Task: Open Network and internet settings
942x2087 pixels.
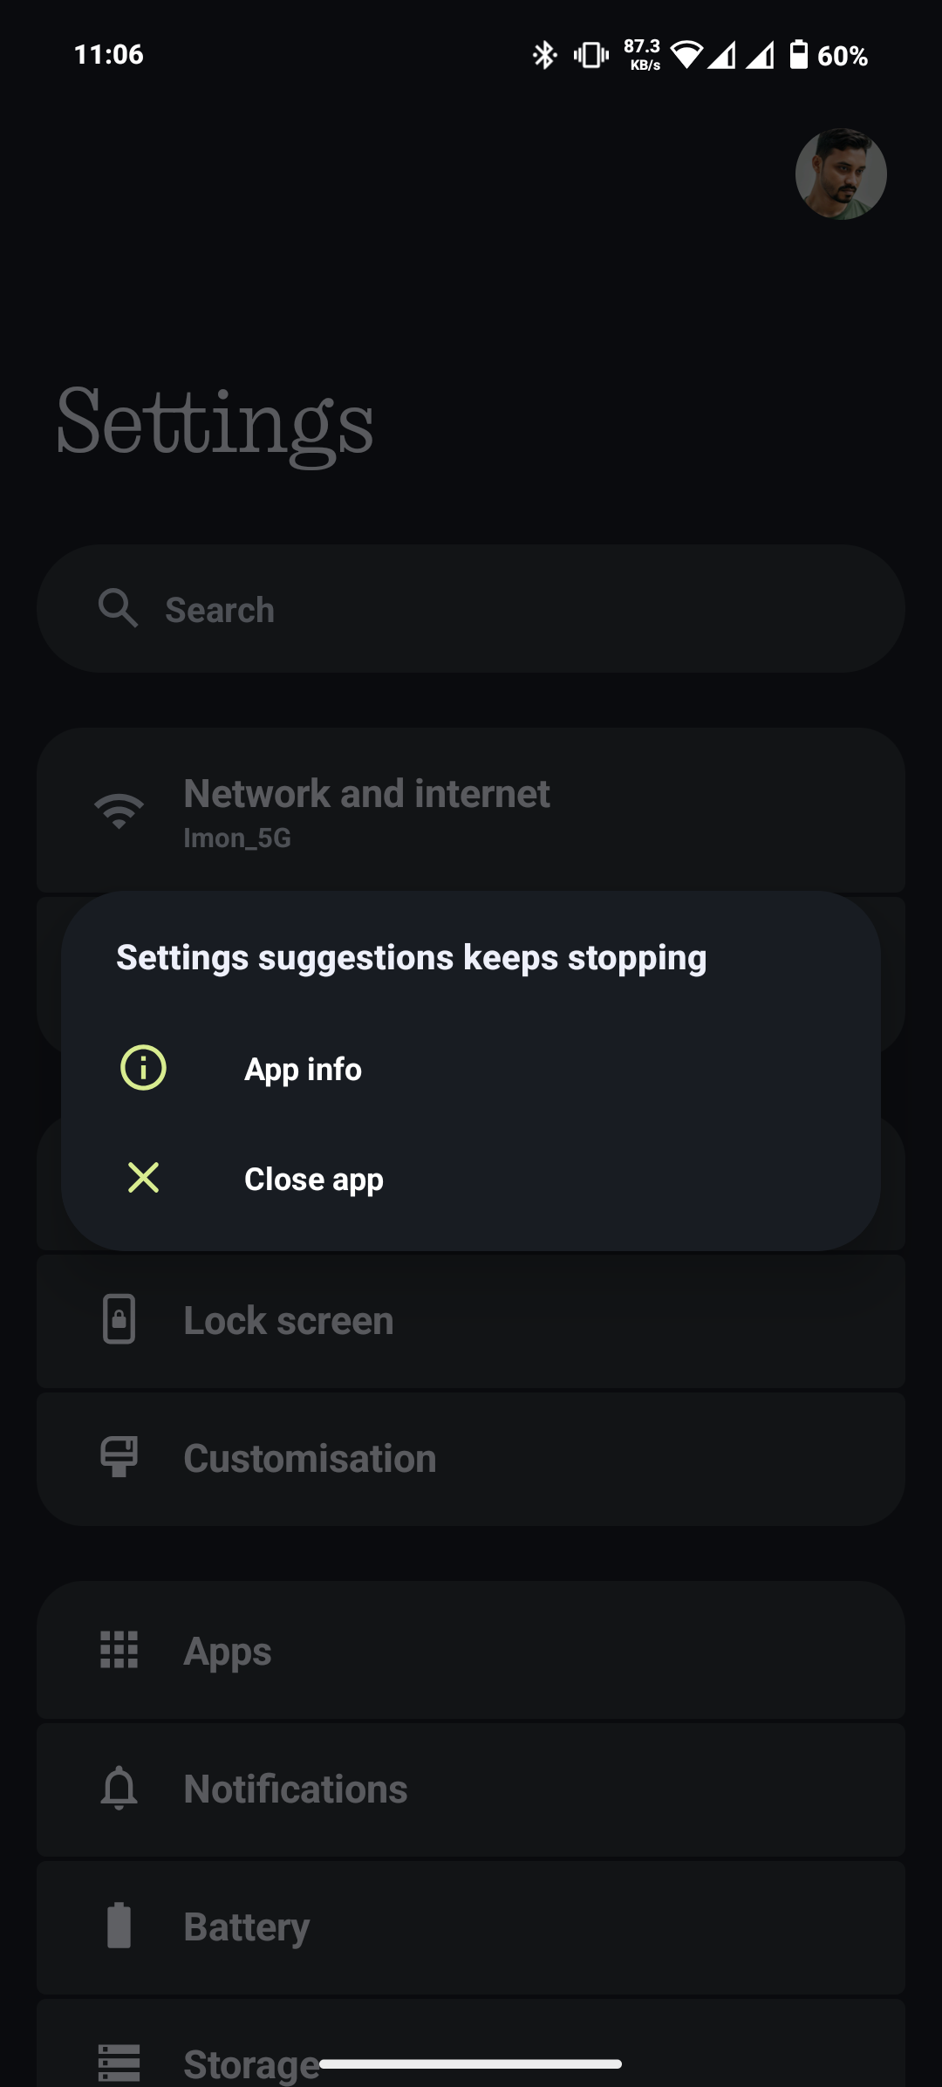Action: coord(366,794)
